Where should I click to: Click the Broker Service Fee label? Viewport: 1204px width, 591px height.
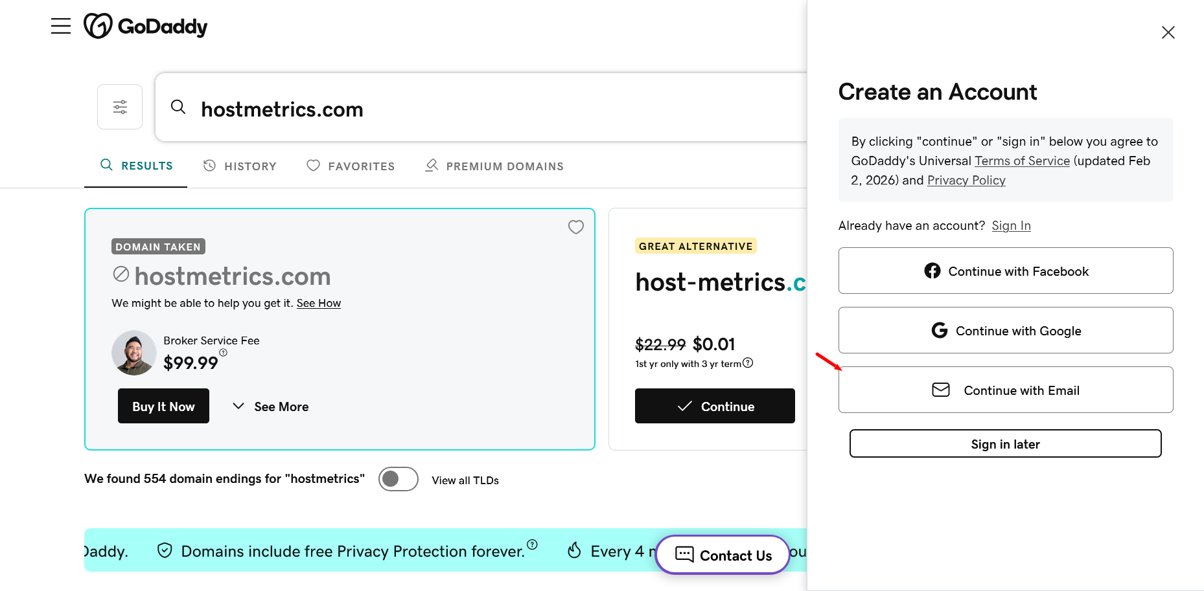click(211, 340)
